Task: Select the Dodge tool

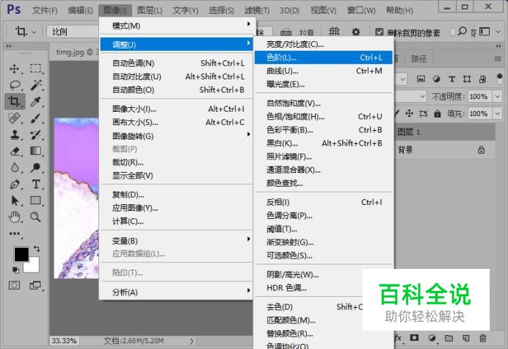Action: tap(36, 168)
